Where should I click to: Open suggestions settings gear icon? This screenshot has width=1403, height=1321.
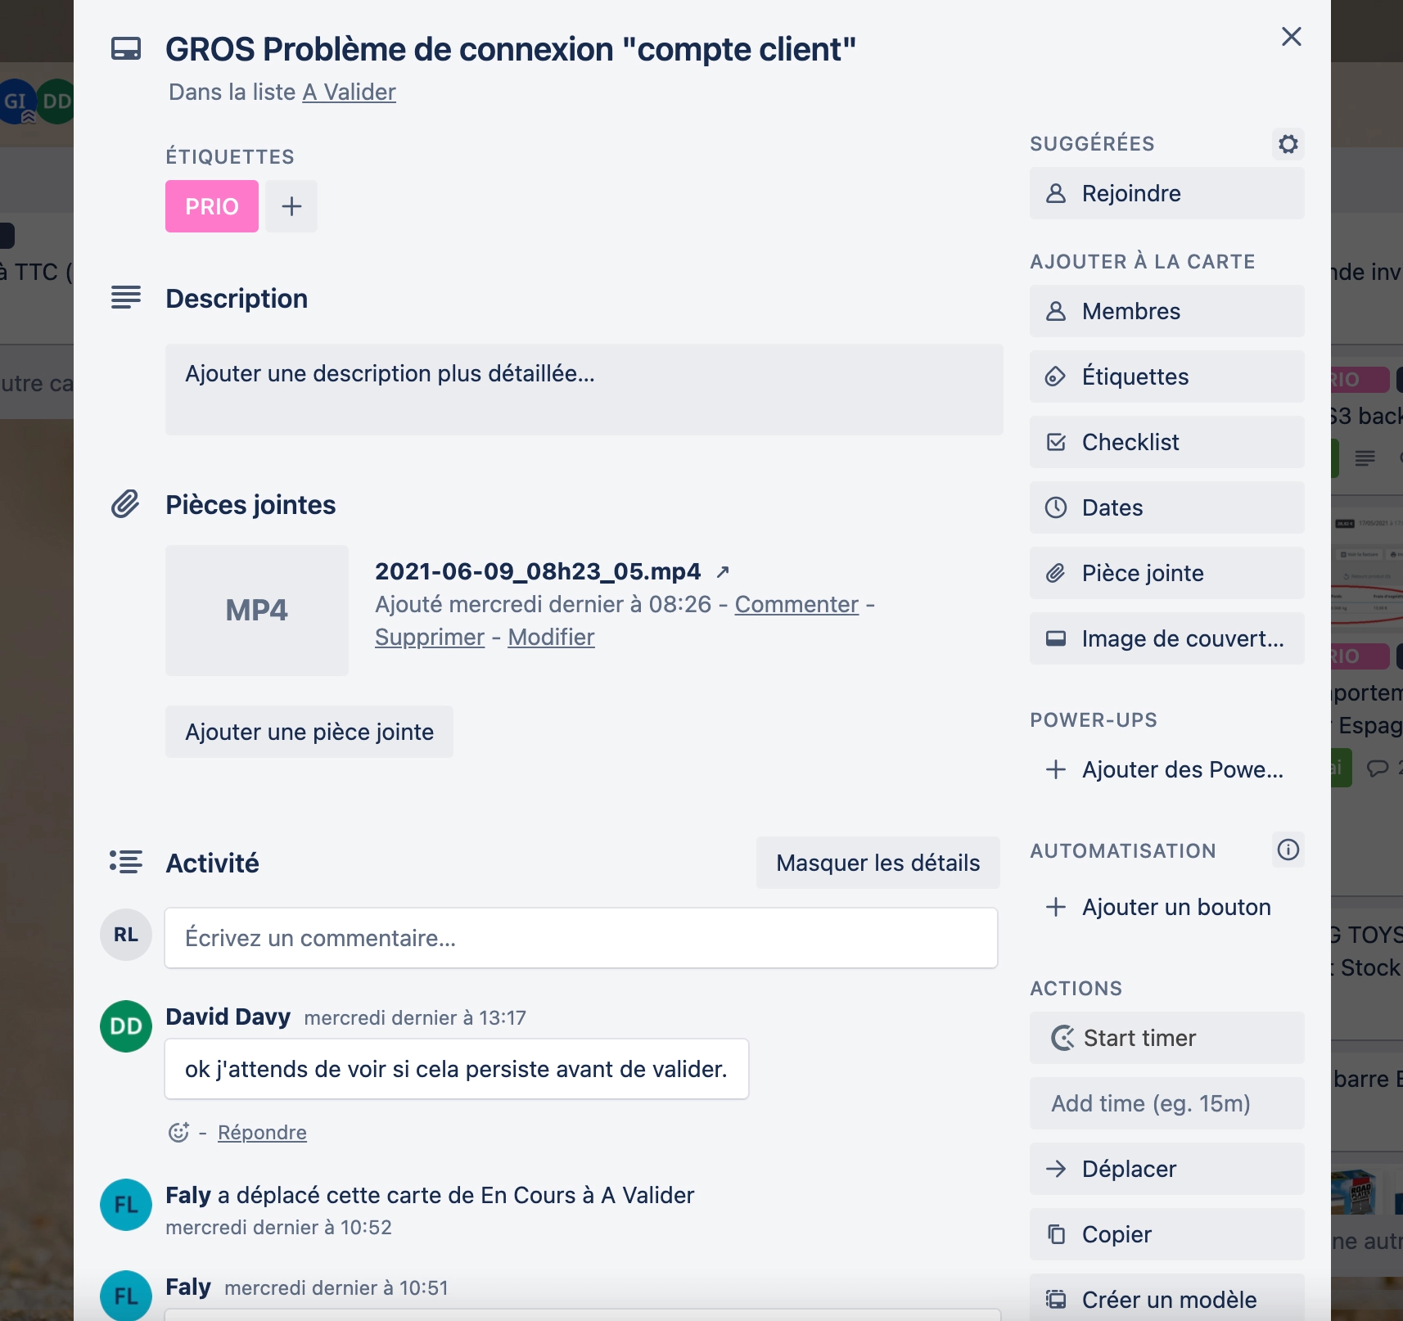click(x=1288, y=144)
